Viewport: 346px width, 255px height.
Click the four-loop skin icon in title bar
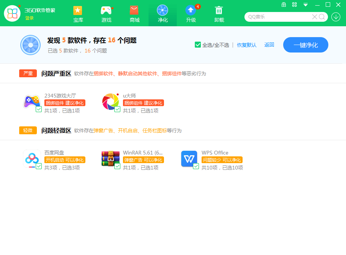pyautogui.click(x=294, y=4)
